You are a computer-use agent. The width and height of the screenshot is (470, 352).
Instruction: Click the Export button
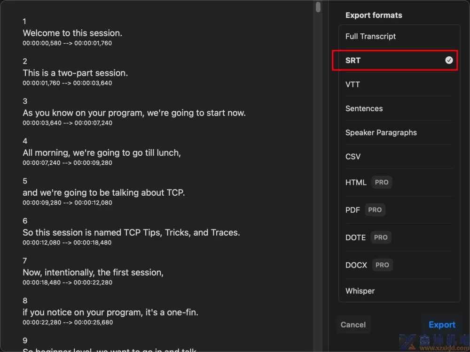[x=442, y=325]
